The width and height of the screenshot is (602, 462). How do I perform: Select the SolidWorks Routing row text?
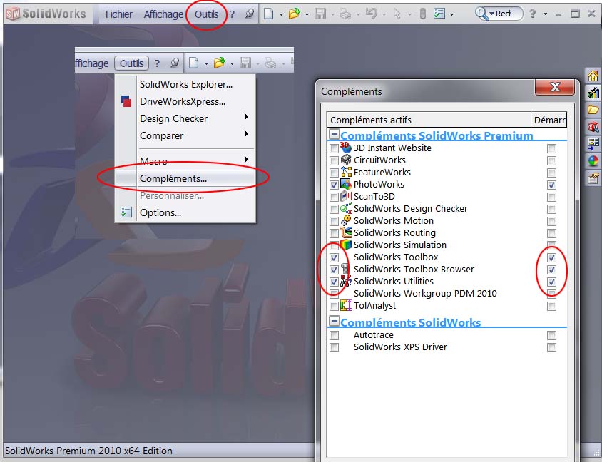tap(394, 233)
